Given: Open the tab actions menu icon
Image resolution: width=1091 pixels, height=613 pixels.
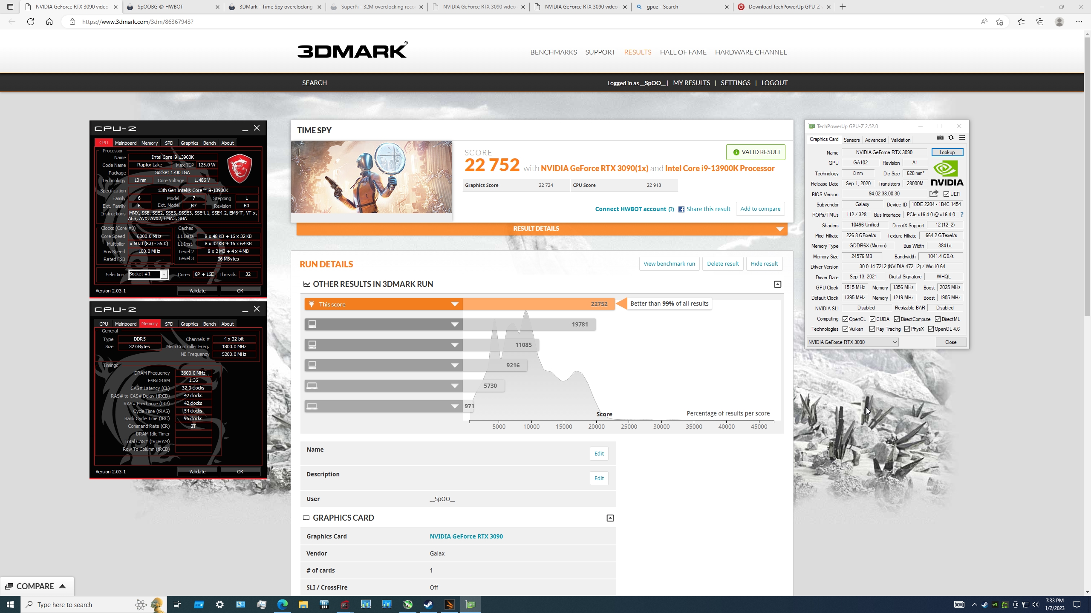Looking at the screenshot, I should tap(10, 7).
